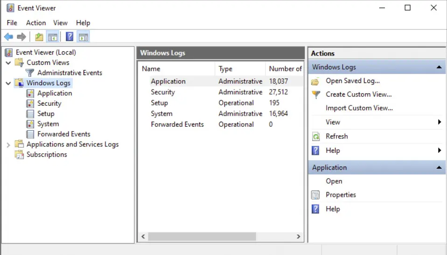Click the blue Help toolbar icon
This screenshot has height=255, width=447.
pos(70,37)
